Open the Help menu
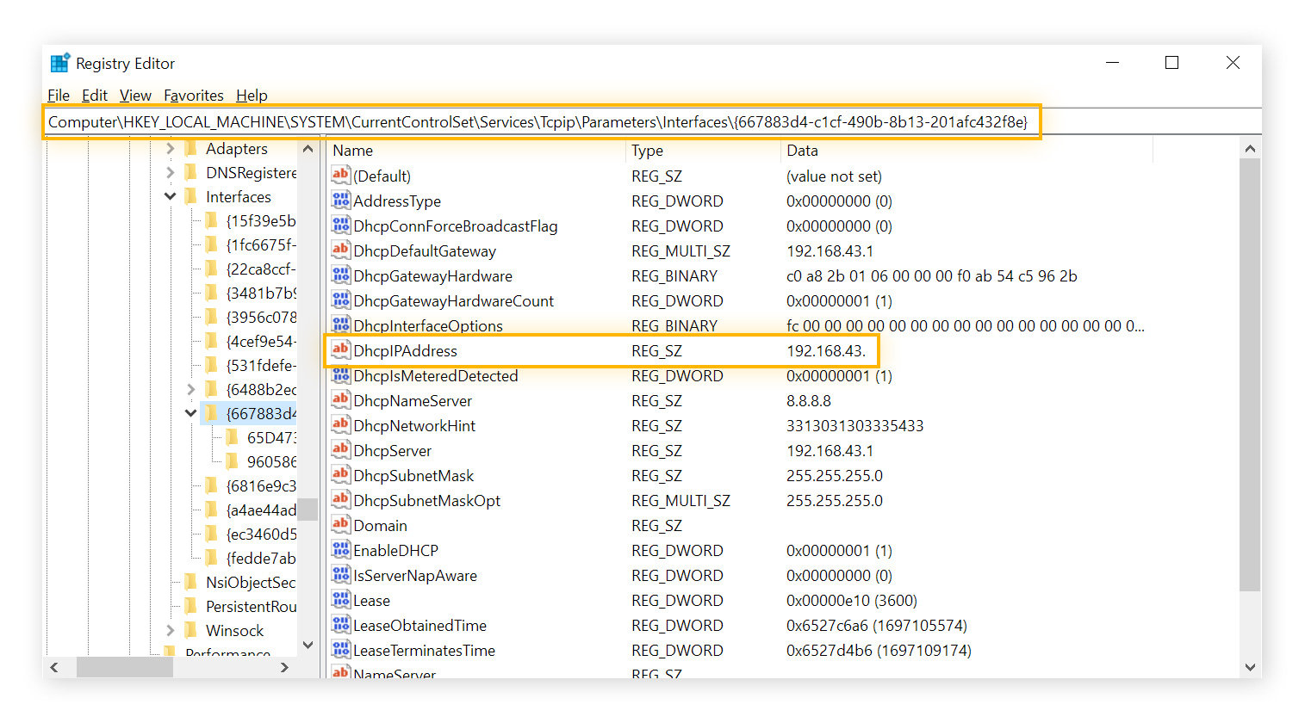 click(x=252, y=95)
